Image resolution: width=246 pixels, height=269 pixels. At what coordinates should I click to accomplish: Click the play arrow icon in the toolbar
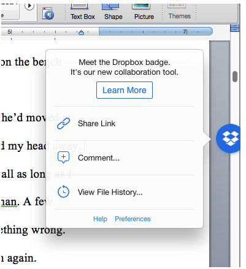point(29,6)
